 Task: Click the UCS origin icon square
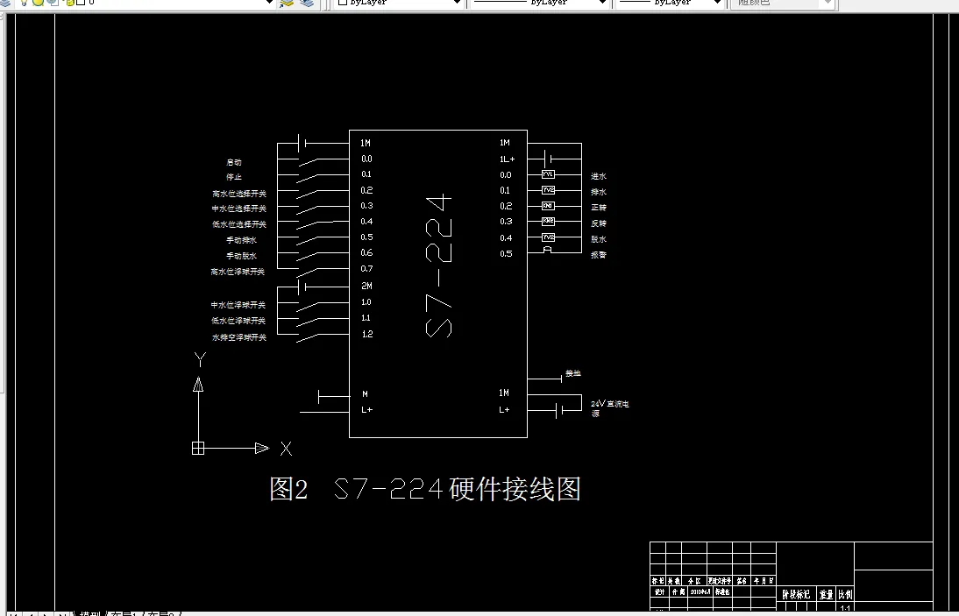pos(197,448)
